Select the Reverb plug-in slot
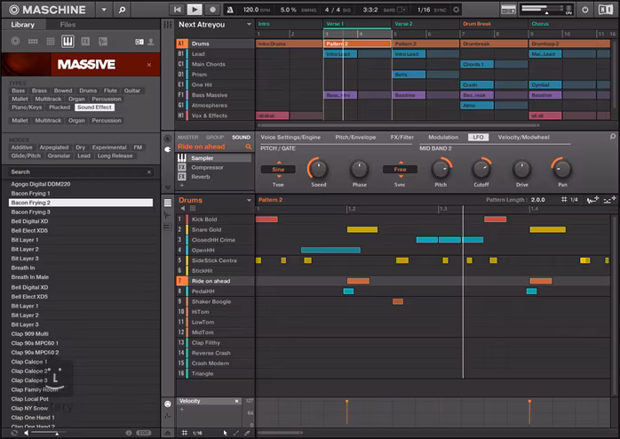620x439 pixels. [x=214, y=177]
